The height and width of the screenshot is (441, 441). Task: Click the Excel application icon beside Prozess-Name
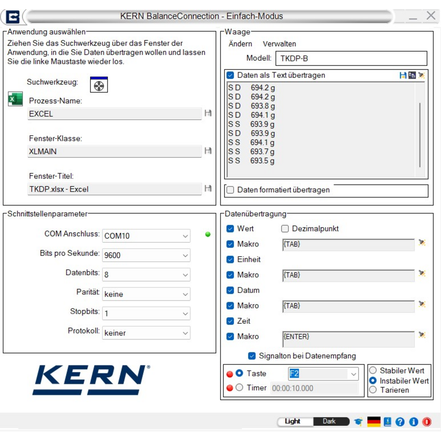pos(15,99)
